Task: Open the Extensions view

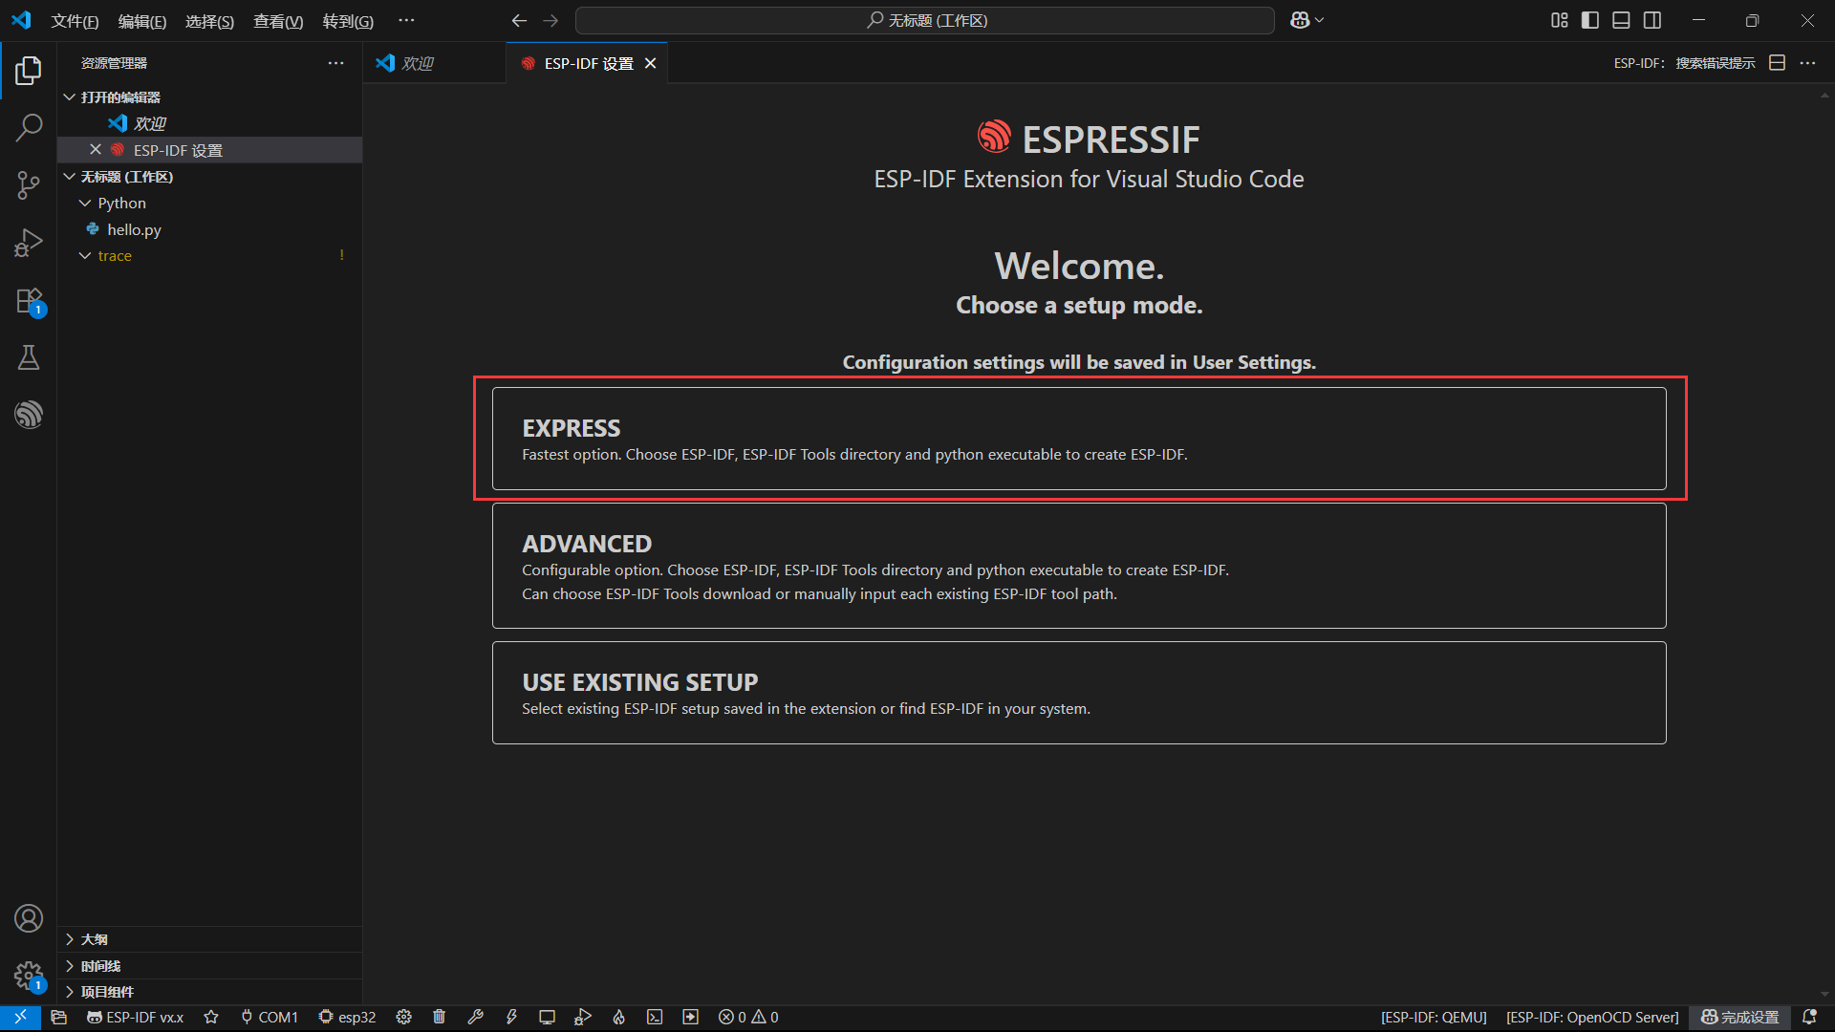Action: 29,300
